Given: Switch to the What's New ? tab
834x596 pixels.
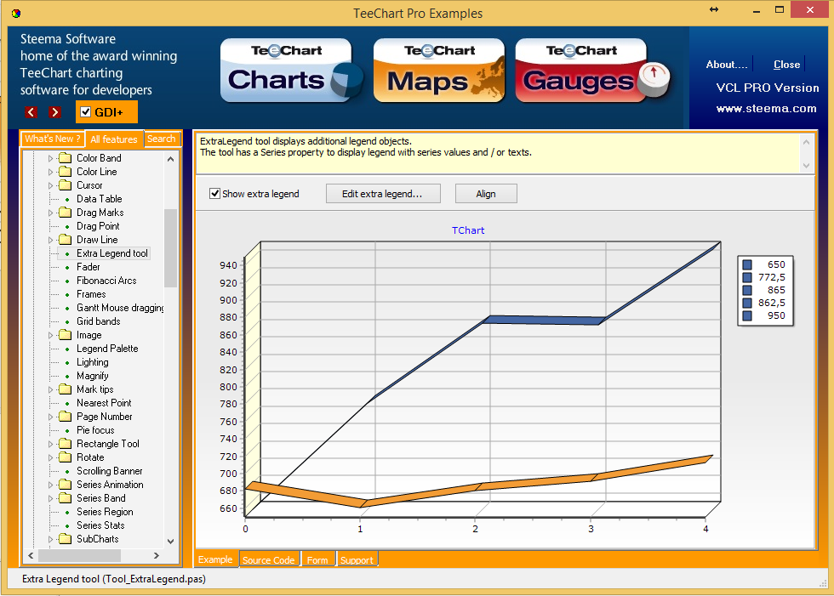Looking at the screenshot, I should tap(53, 139).
